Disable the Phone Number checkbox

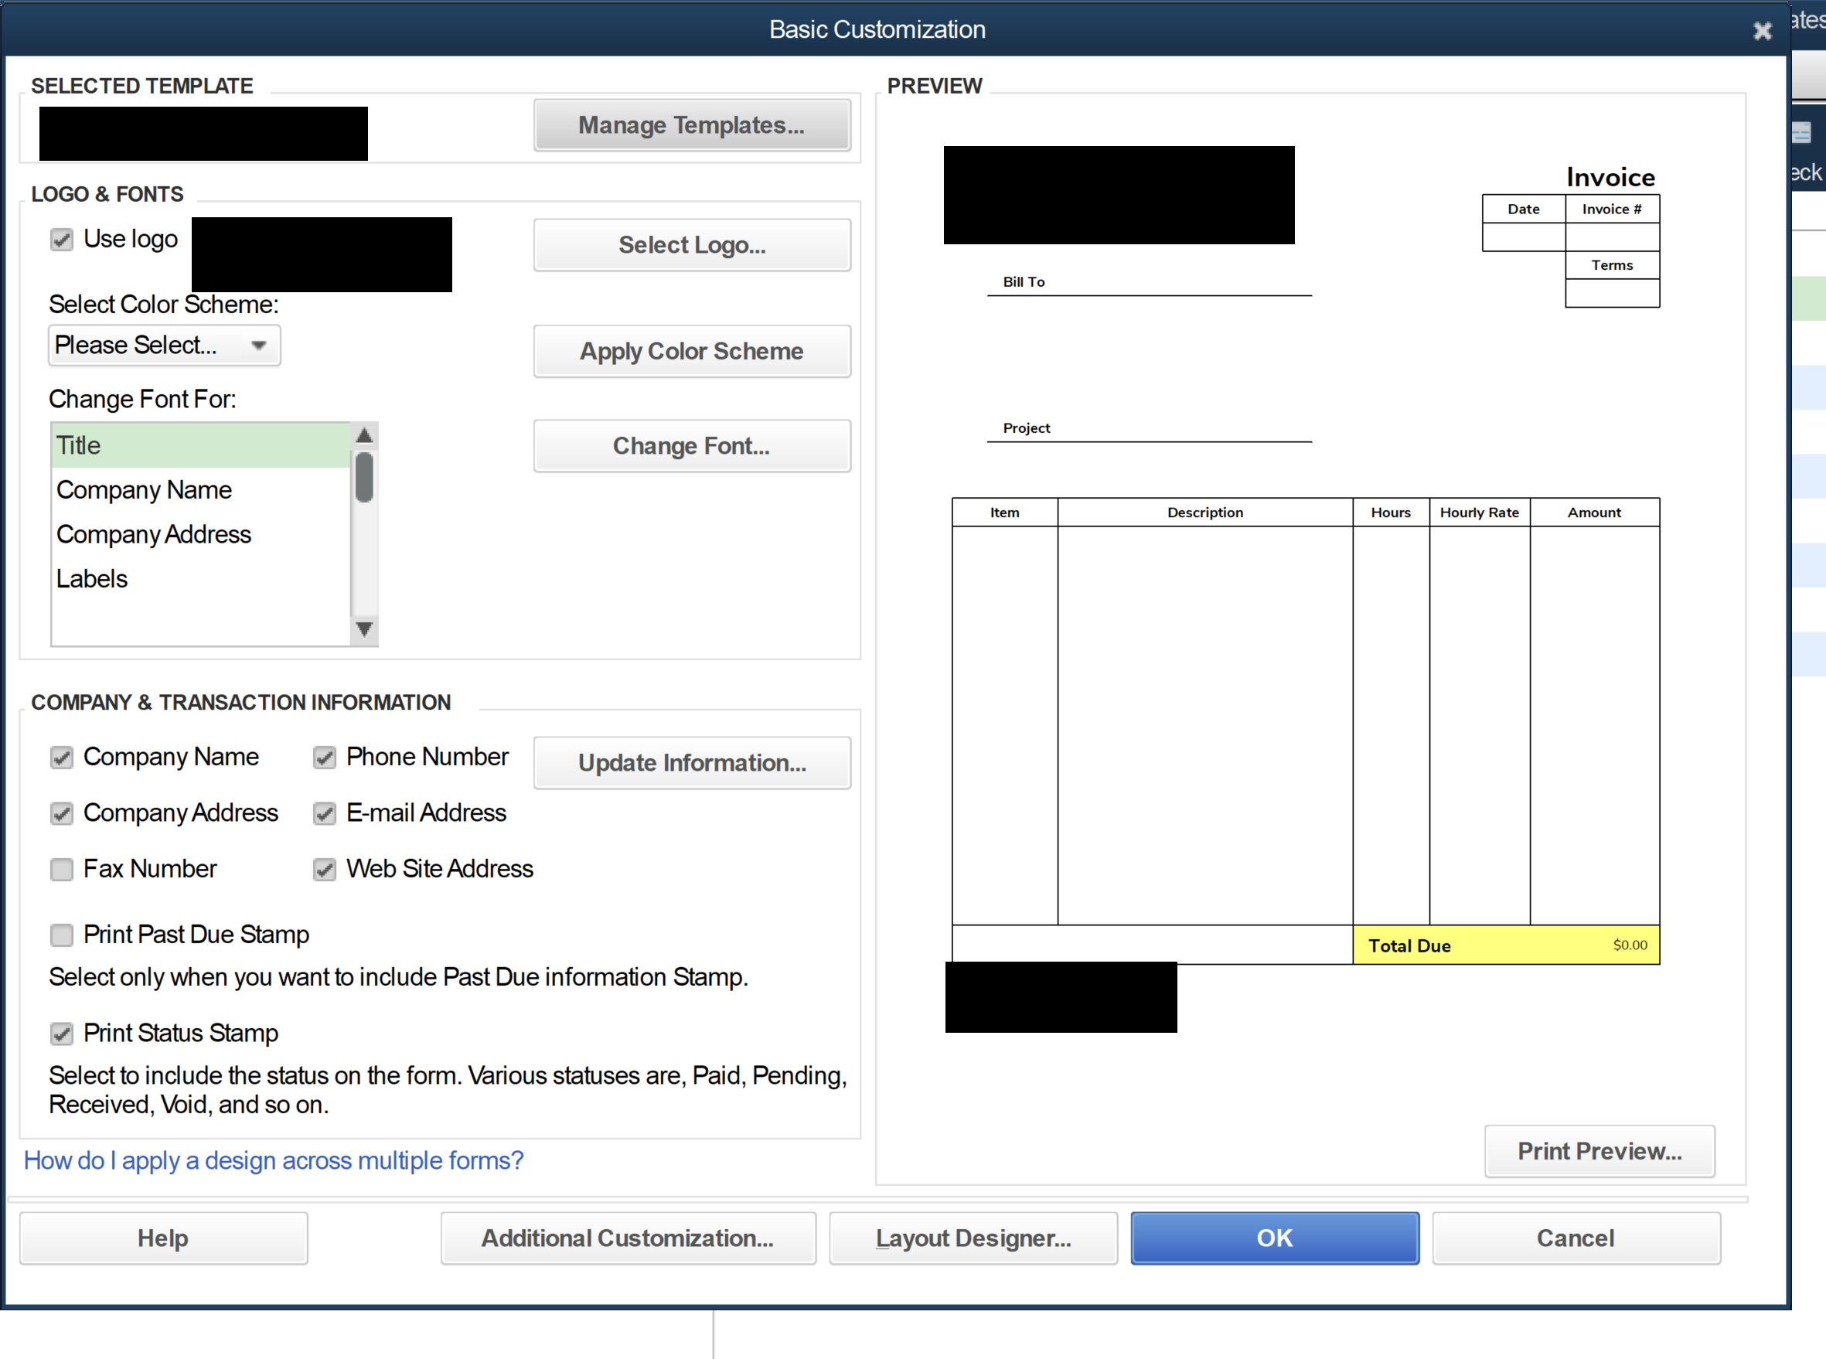click(324, 757)
